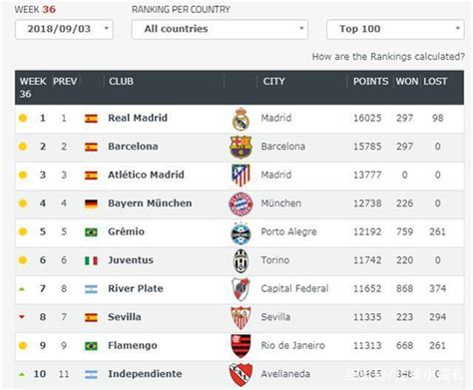Click the River Plate crest icon
This screenshot has height=390, width=473.
(240, 289)
